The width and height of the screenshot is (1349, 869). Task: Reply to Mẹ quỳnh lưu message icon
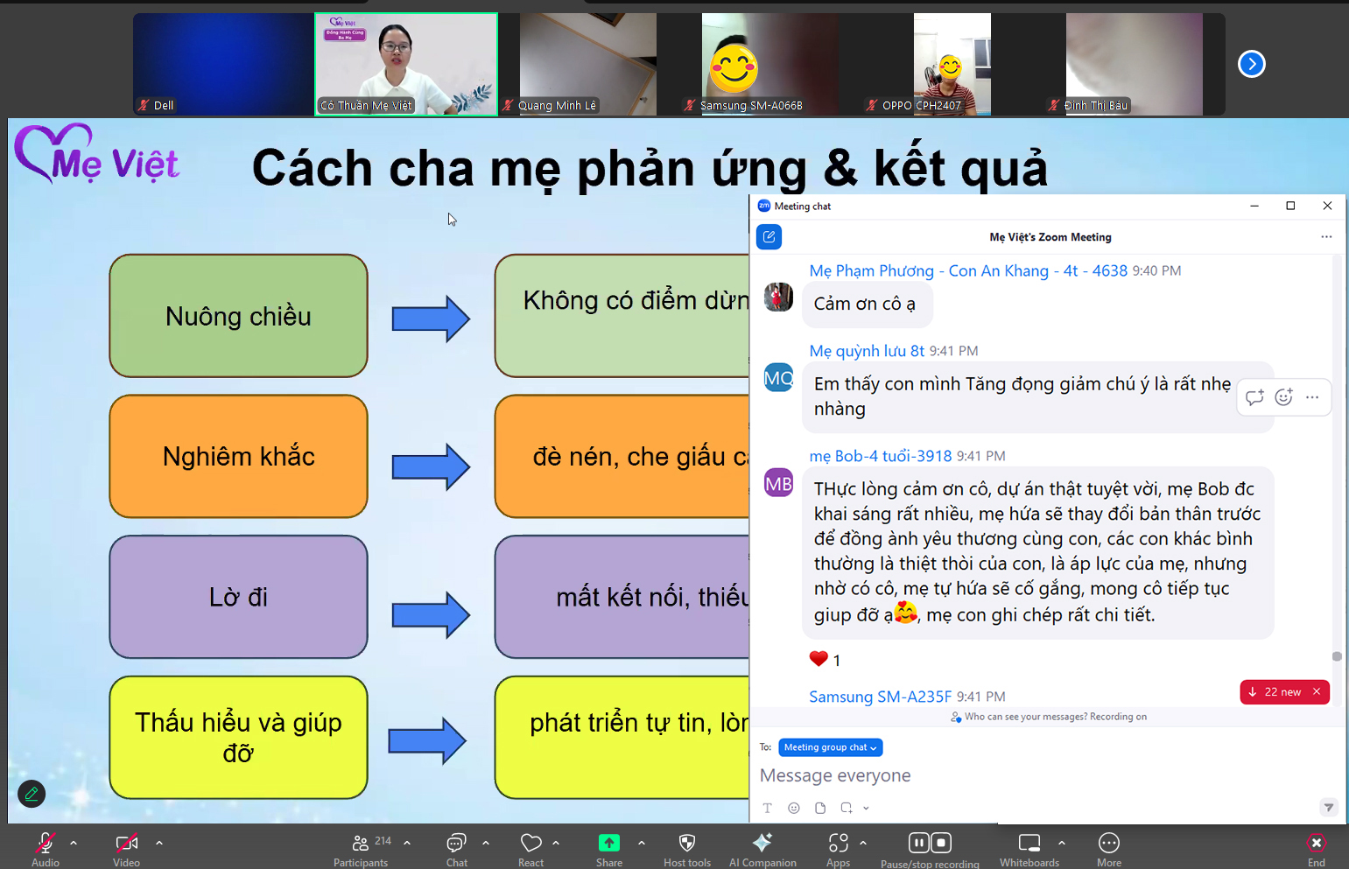tap(1254, 397)
